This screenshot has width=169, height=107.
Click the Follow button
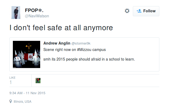pos(146,11)
